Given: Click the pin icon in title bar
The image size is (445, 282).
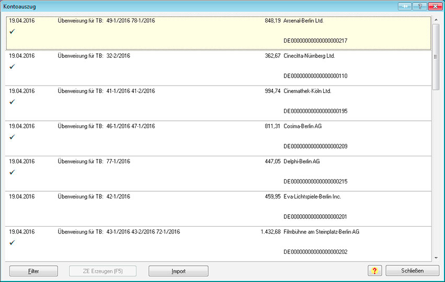Looking at the screenshot, I should [x=405, y=6].
